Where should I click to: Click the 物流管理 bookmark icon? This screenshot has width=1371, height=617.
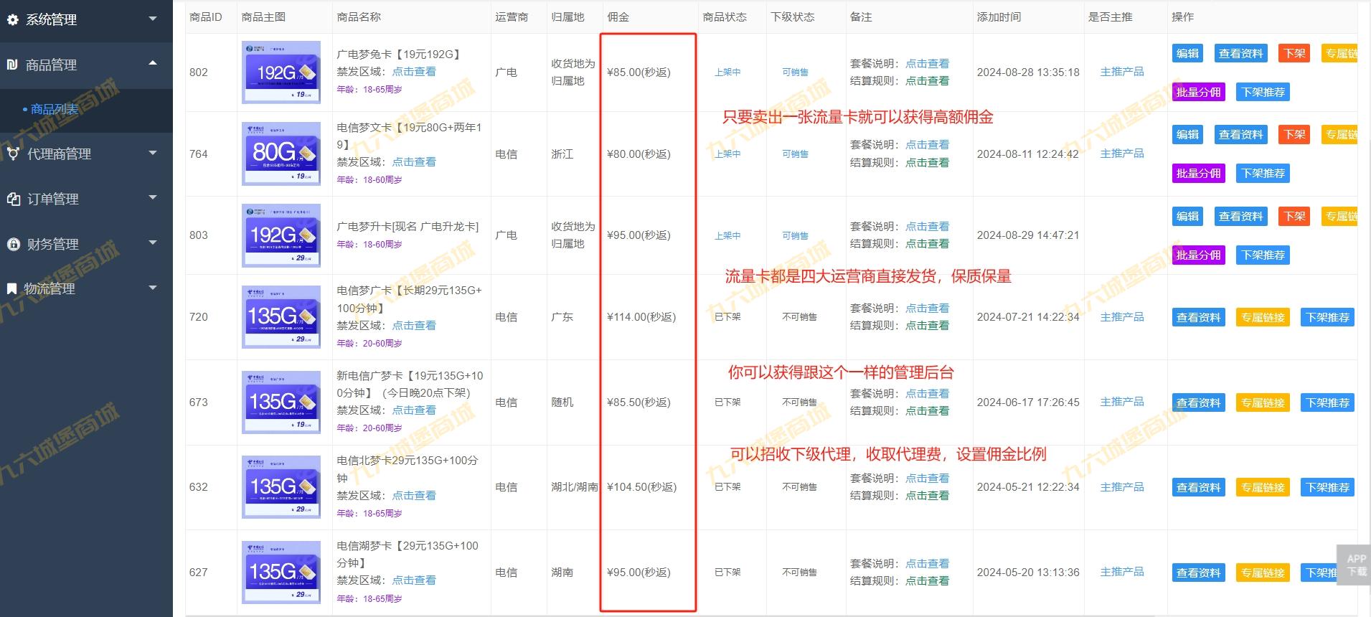click(x=11, y=288)
